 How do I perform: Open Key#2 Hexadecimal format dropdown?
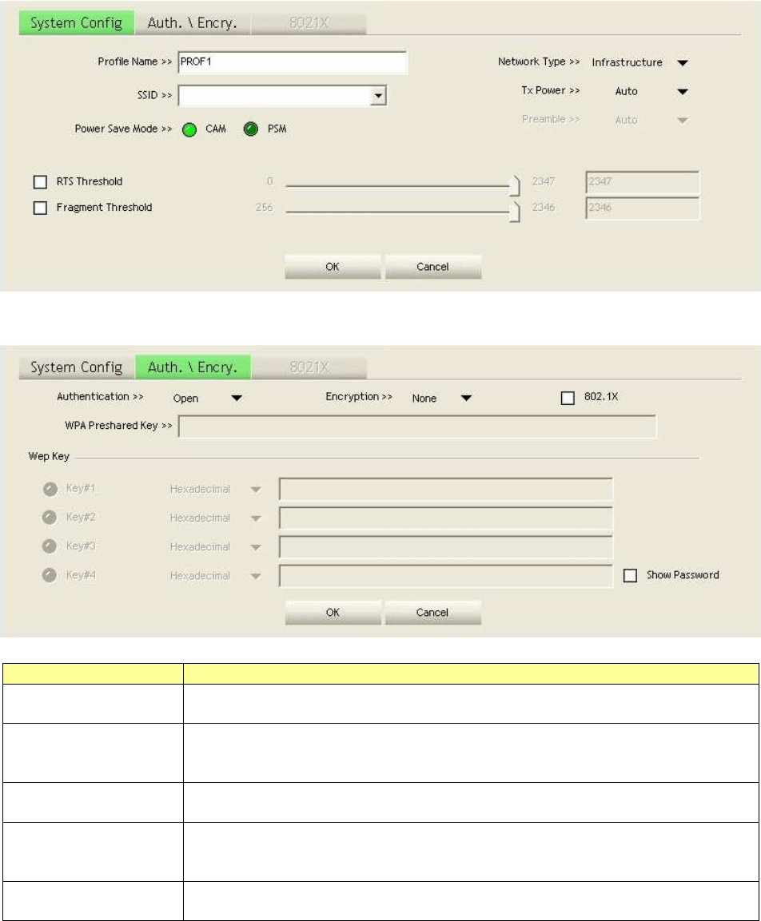point(256,518)
